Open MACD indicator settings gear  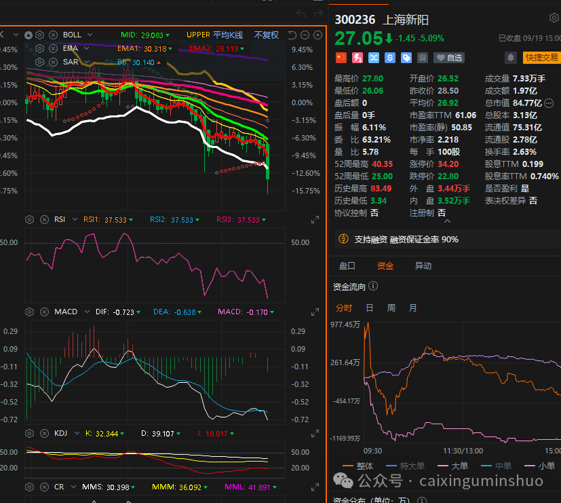(x=29, y=312)
